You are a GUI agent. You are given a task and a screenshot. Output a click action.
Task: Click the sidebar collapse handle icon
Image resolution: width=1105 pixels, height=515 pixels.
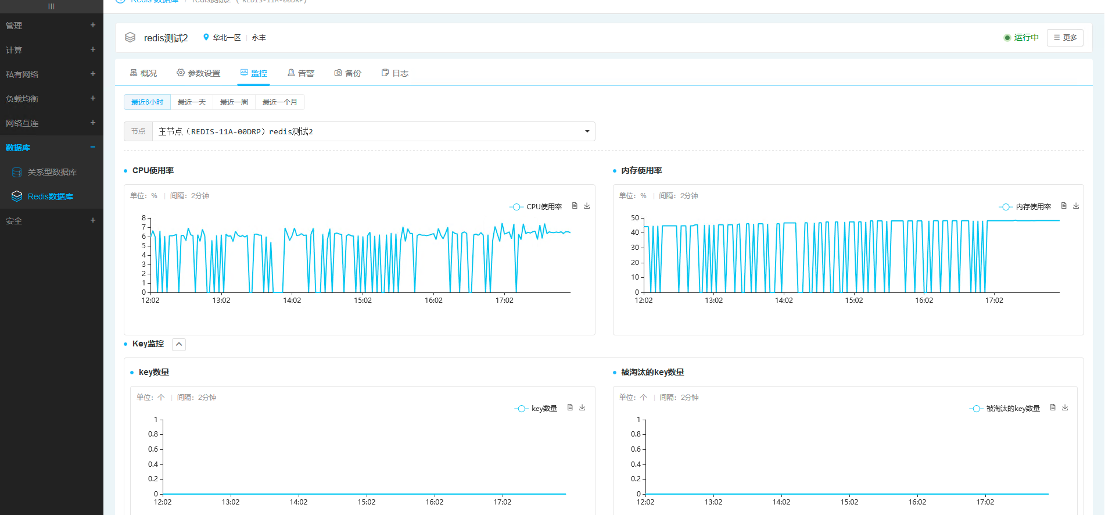click(x=51, y=6)
